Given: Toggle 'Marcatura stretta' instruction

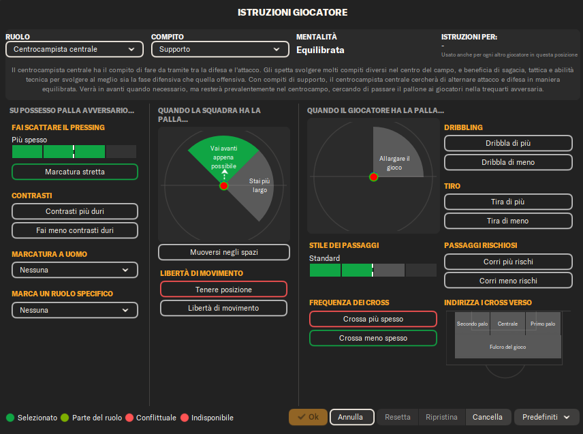Looking at the screenshot, I should [75, 172].
